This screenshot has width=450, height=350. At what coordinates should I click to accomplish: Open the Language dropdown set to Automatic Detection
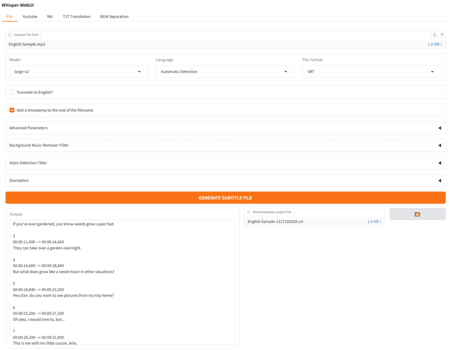pos(225,72)
